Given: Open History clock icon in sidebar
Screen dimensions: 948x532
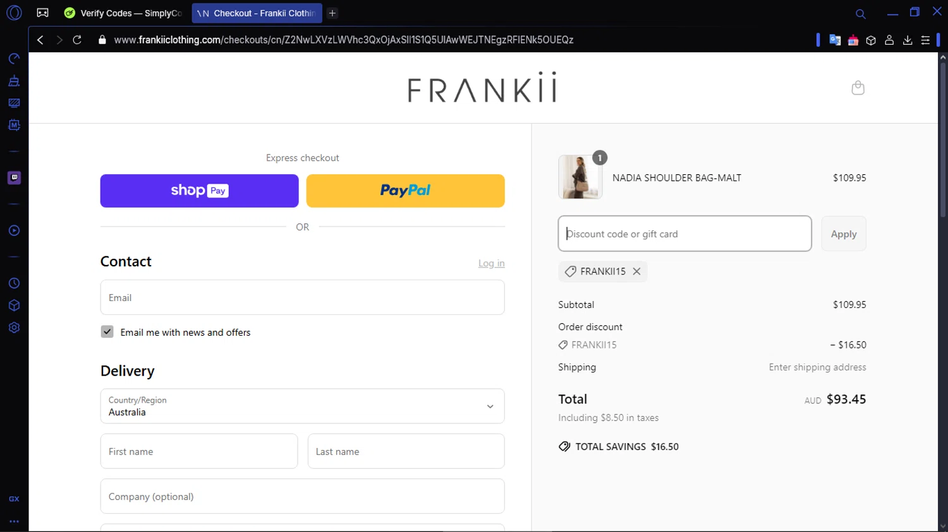Looking at the screenshot, I should [14, 283].
